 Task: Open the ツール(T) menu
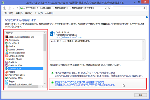click(x=39, y=13)
